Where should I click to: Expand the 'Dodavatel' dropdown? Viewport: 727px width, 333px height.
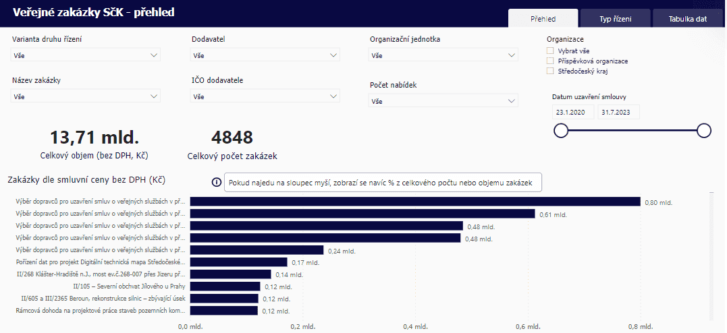pyautogui.click(x=265, y=55)
